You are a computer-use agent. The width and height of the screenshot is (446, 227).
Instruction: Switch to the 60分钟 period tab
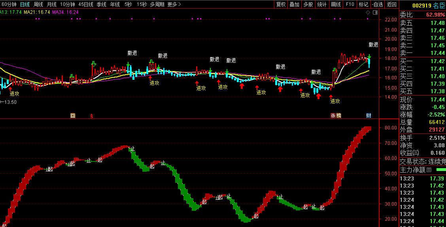[x=9, y=4]
